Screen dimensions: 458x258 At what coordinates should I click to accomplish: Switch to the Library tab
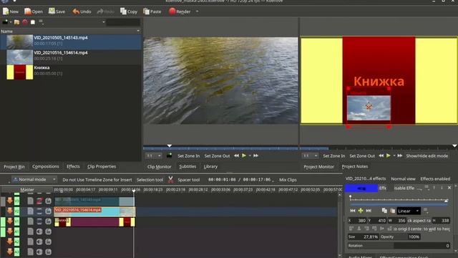click(210, 166)
